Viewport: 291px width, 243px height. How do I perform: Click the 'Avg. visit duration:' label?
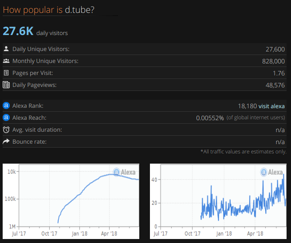[37, 129]
